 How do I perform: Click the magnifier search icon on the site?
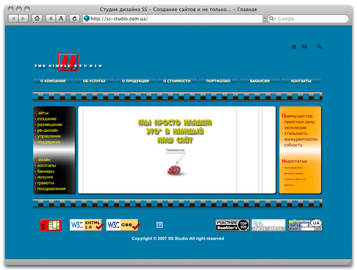pos(319,47)
